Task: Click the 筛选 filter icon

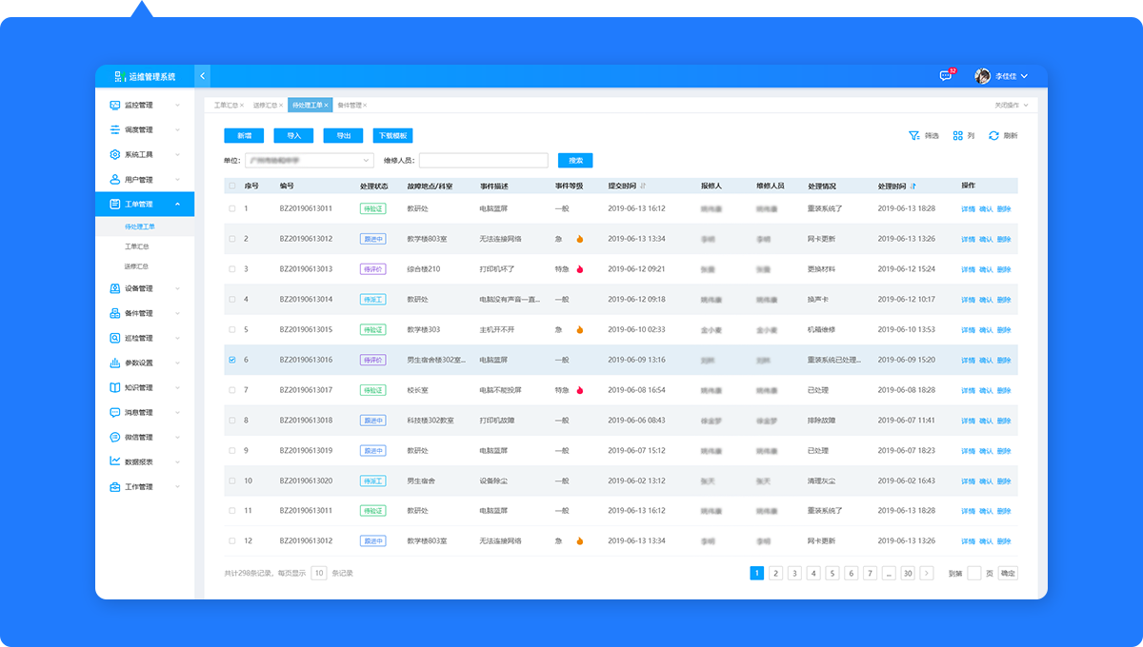Action: 913,136
